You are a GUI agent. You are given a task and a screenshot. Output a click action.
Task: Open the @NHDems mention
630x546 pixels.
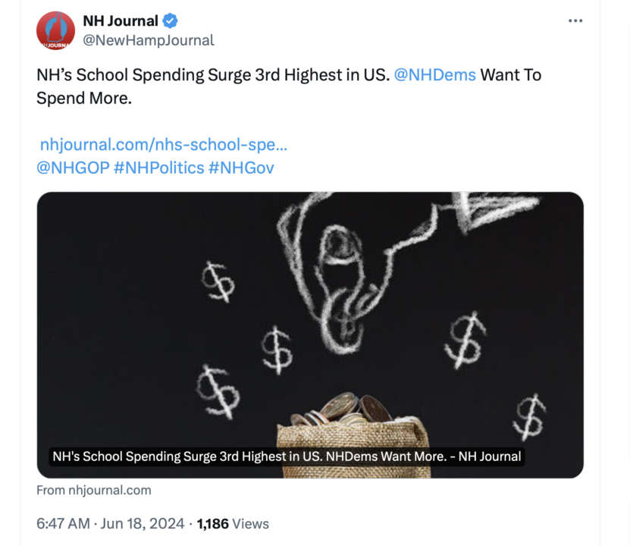(x=435, y=75)
